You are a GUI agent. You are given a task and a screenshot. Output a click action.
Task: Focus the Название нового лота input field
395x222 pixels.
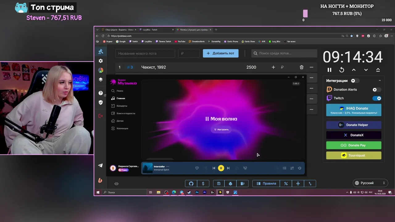click(x=145, y=53)
